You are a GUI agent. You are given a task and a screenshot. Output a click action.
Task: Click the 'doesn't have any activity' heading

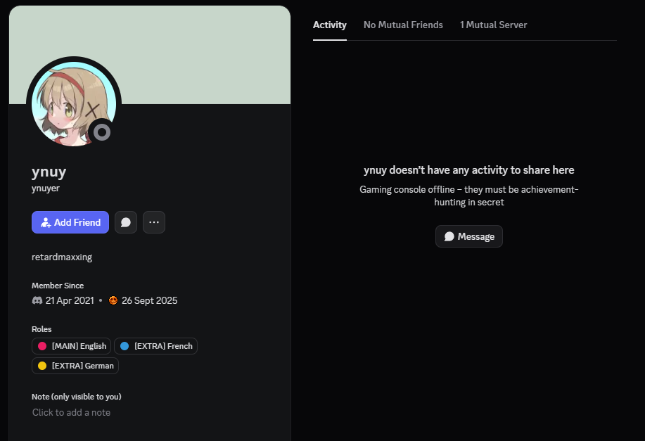point(469,170)
